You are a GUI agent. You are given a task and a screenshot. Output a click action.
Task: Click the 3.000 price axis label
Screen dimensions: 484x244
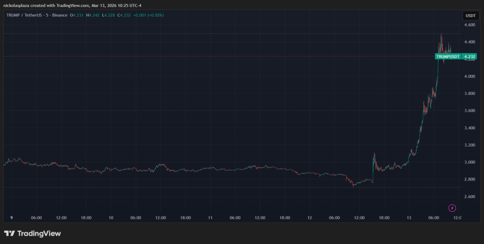[469, 163]
